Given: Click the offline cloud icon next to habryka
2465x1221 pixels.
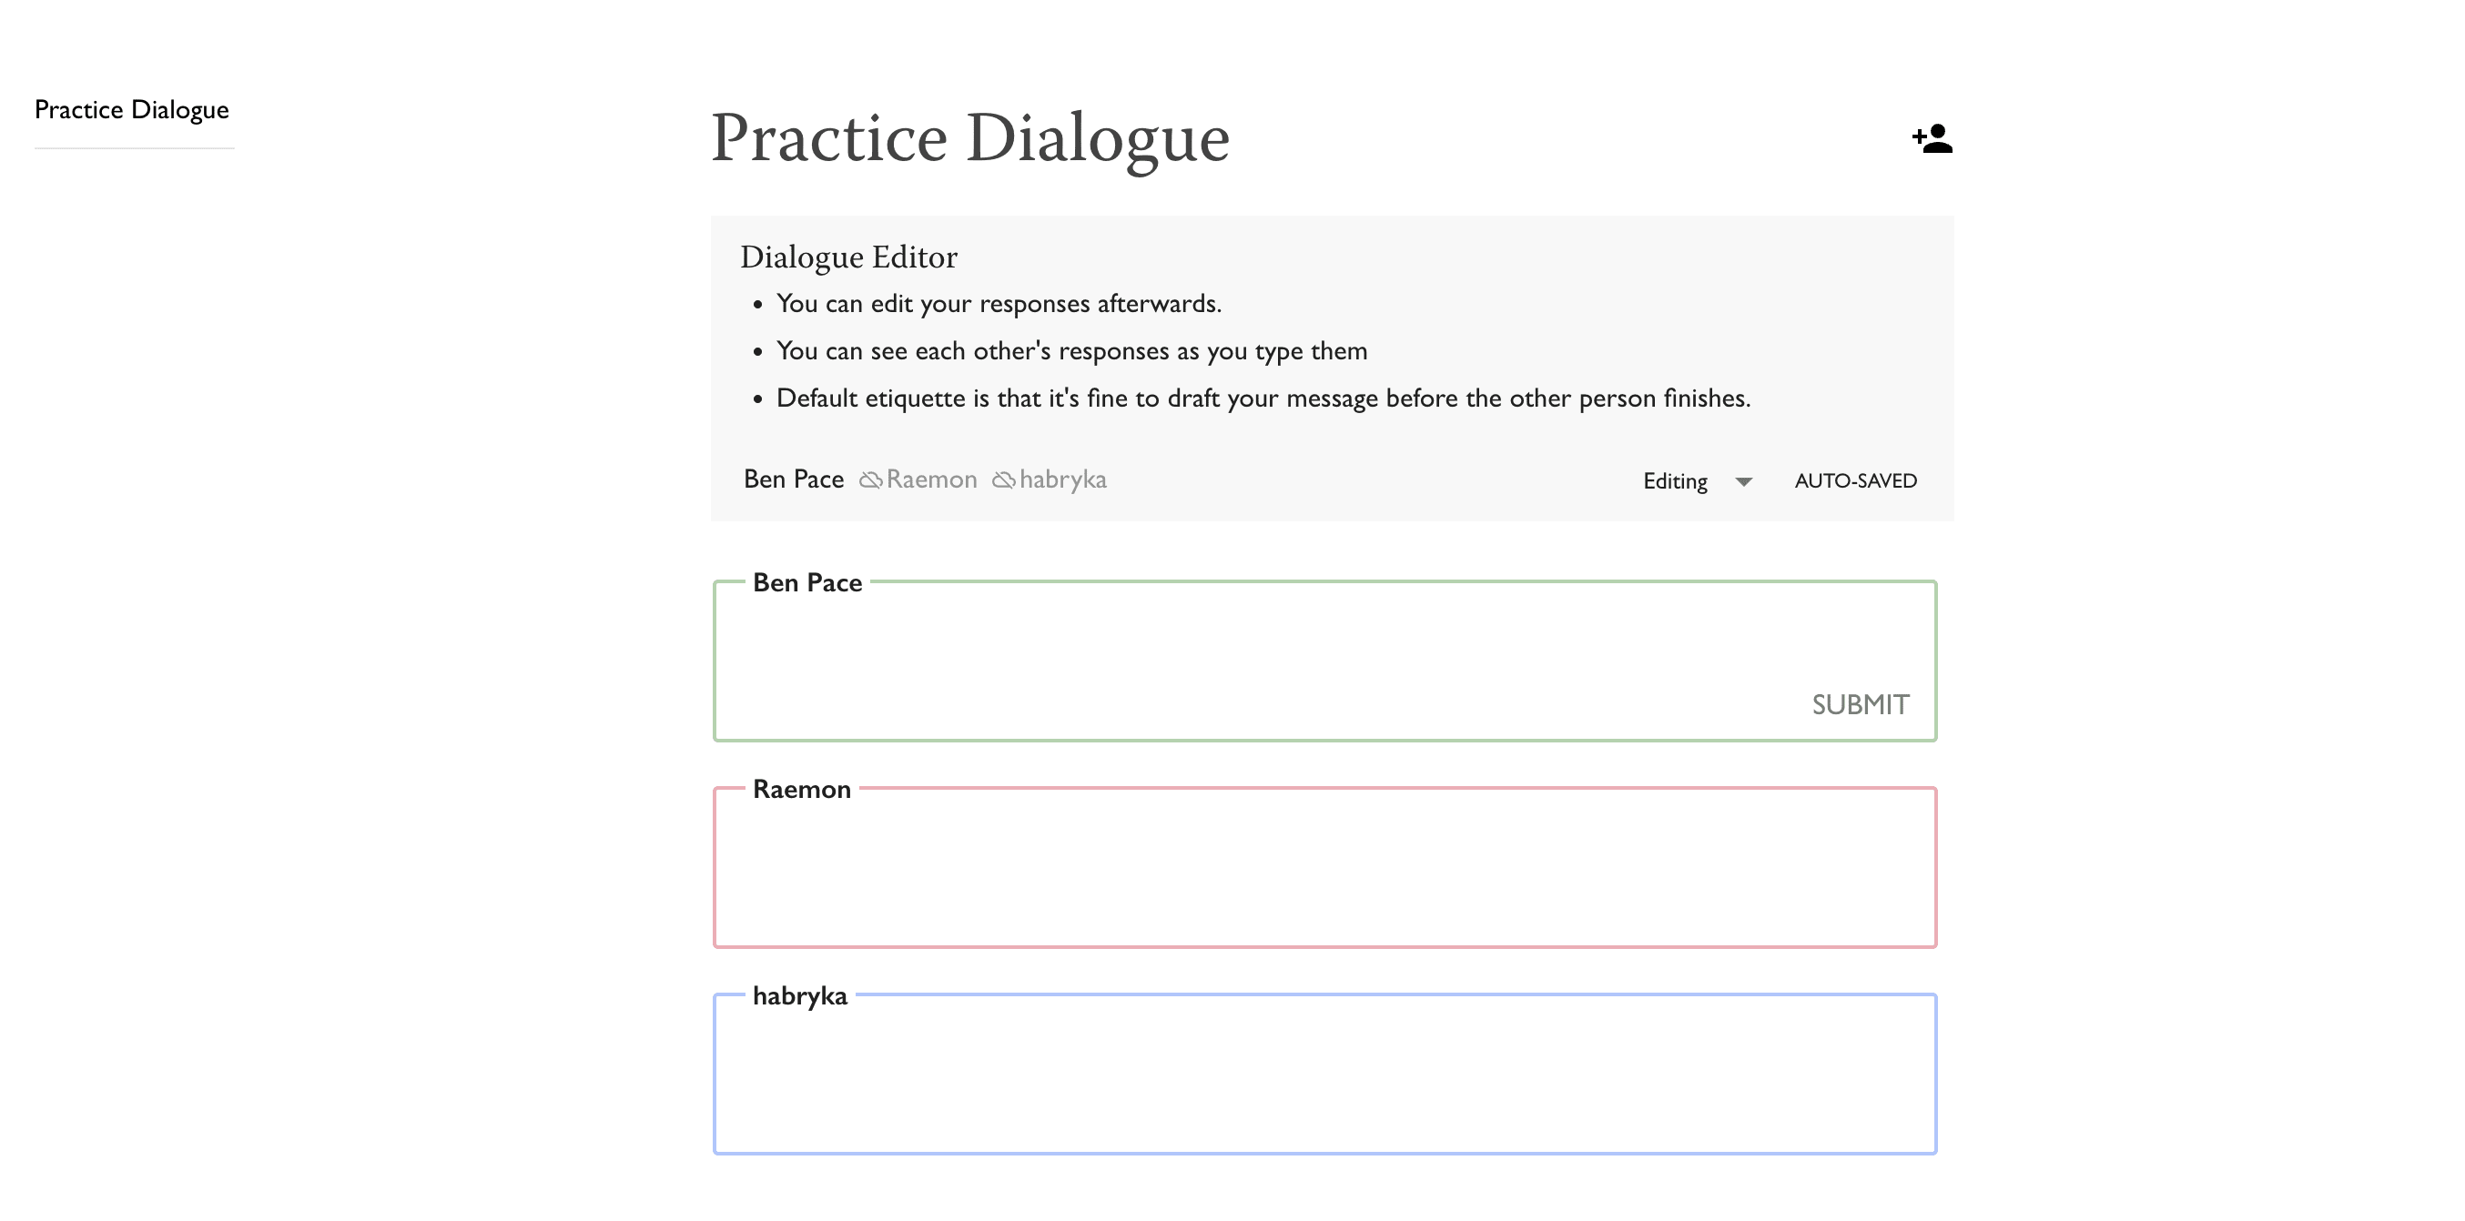Looking at the screenshot, I should pyautogui.click(x=1003, y=480).
